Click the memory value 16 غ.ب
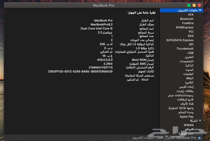Image resolution: width=210 pixels, height=141 pixels. [107, 56]
